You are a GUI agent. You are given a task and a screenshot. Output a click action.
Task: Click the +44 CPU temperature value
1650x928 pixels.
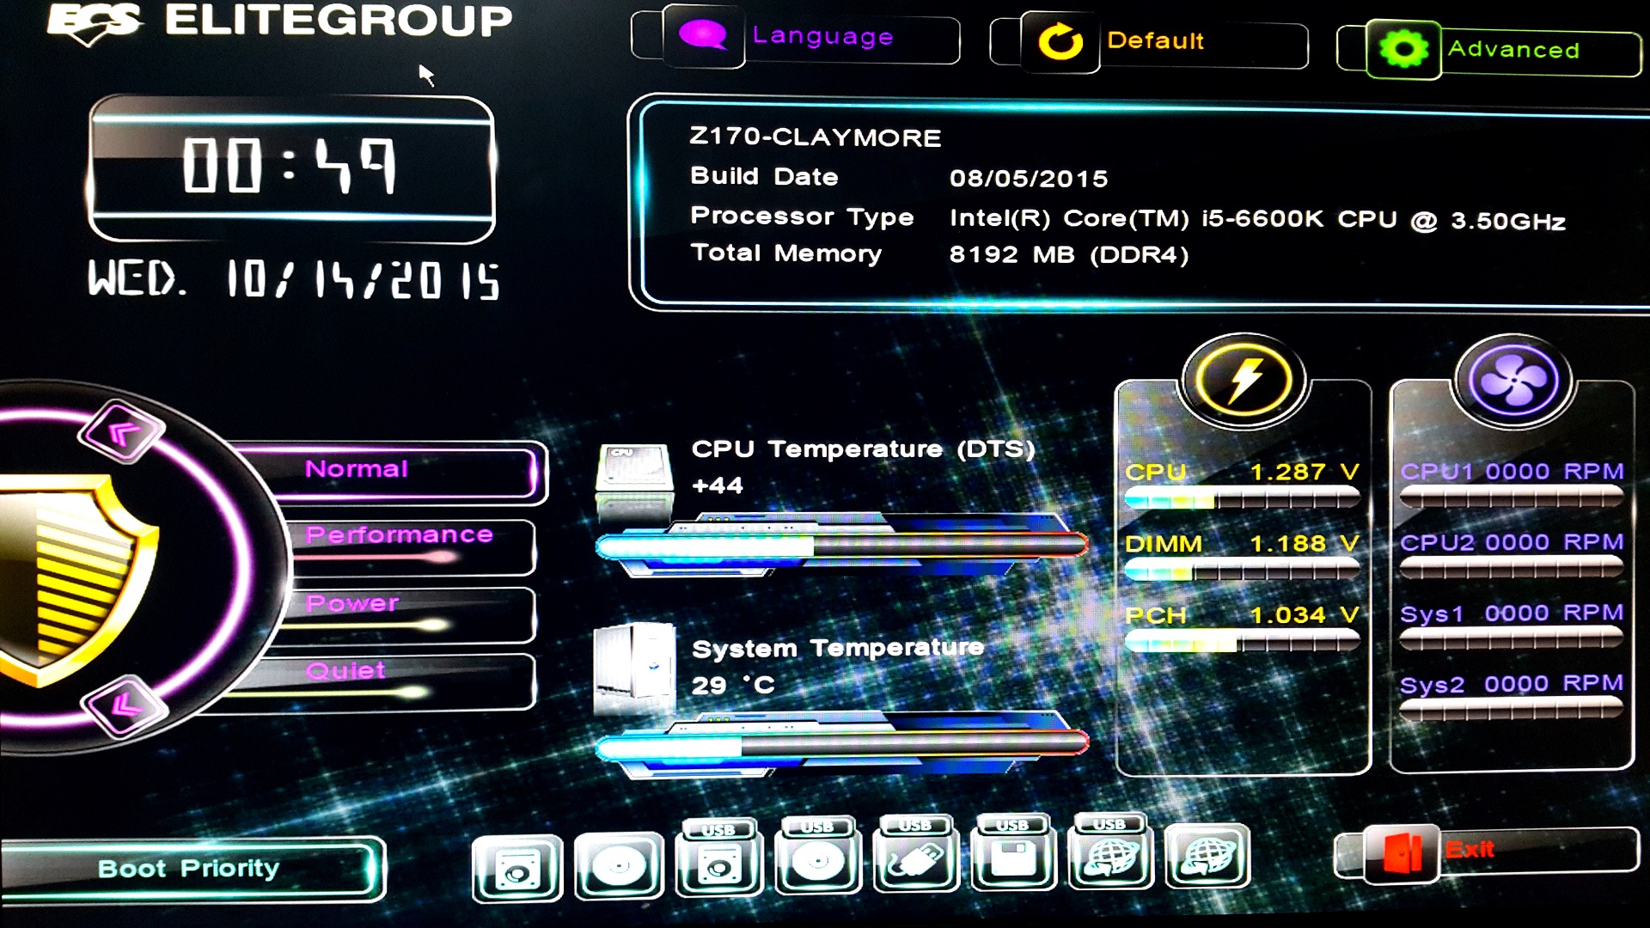pyautogui.click(x=718, y=485)
